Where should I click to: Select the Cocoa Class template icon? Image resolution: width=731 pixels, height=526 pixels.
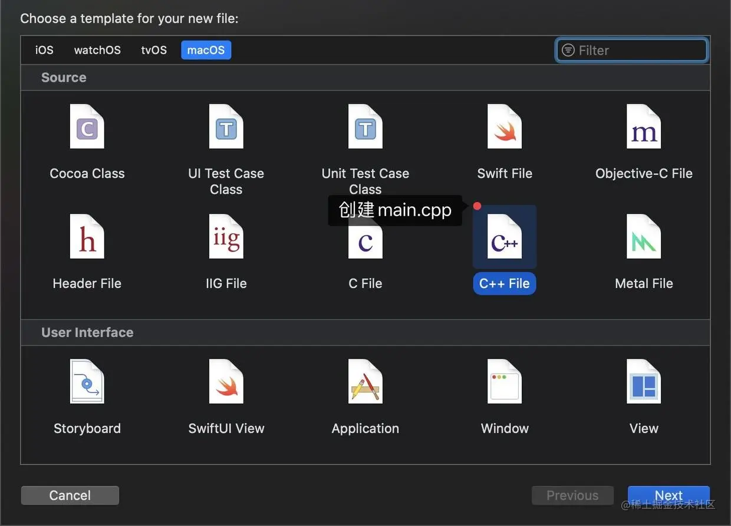(x=87, y=127)
